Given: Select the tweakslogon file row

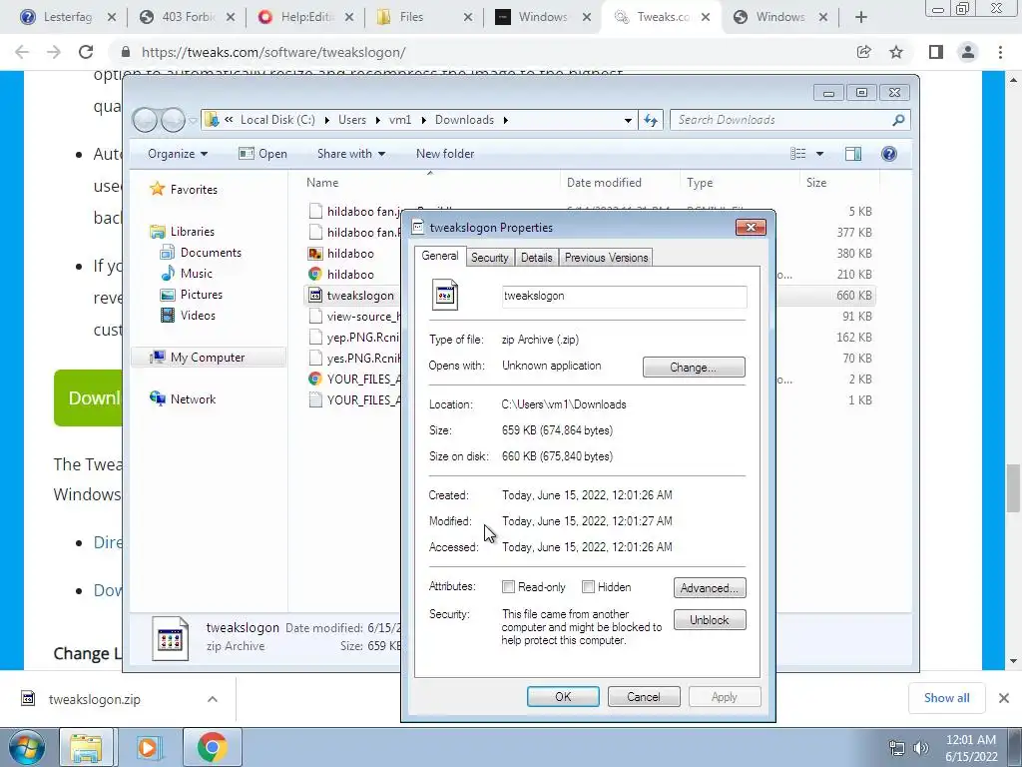Looking at the screenshot, I should (x=352, y=296).
